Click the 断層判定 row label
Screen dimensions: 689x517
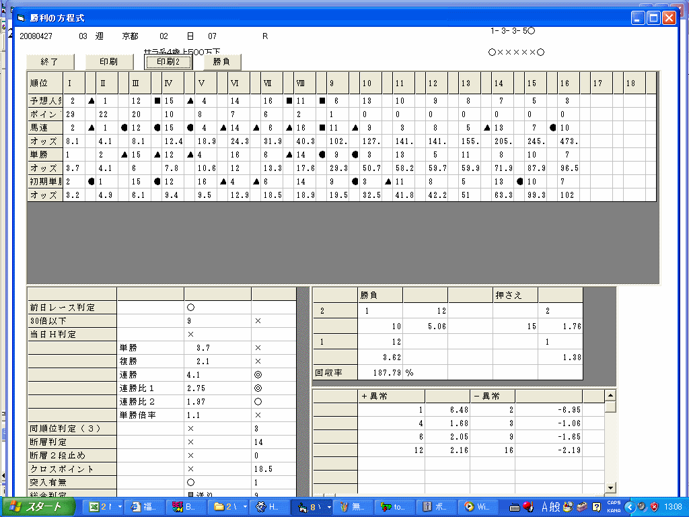[72, 442]
